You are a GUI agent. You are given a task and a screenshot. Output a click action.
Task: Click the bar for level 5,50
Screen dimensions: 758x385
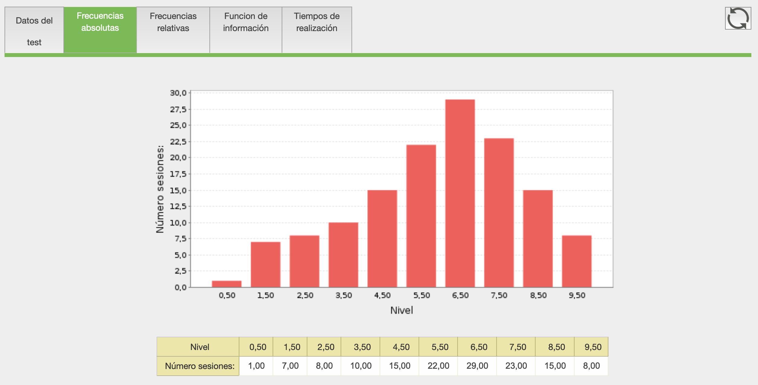(421, 216)
